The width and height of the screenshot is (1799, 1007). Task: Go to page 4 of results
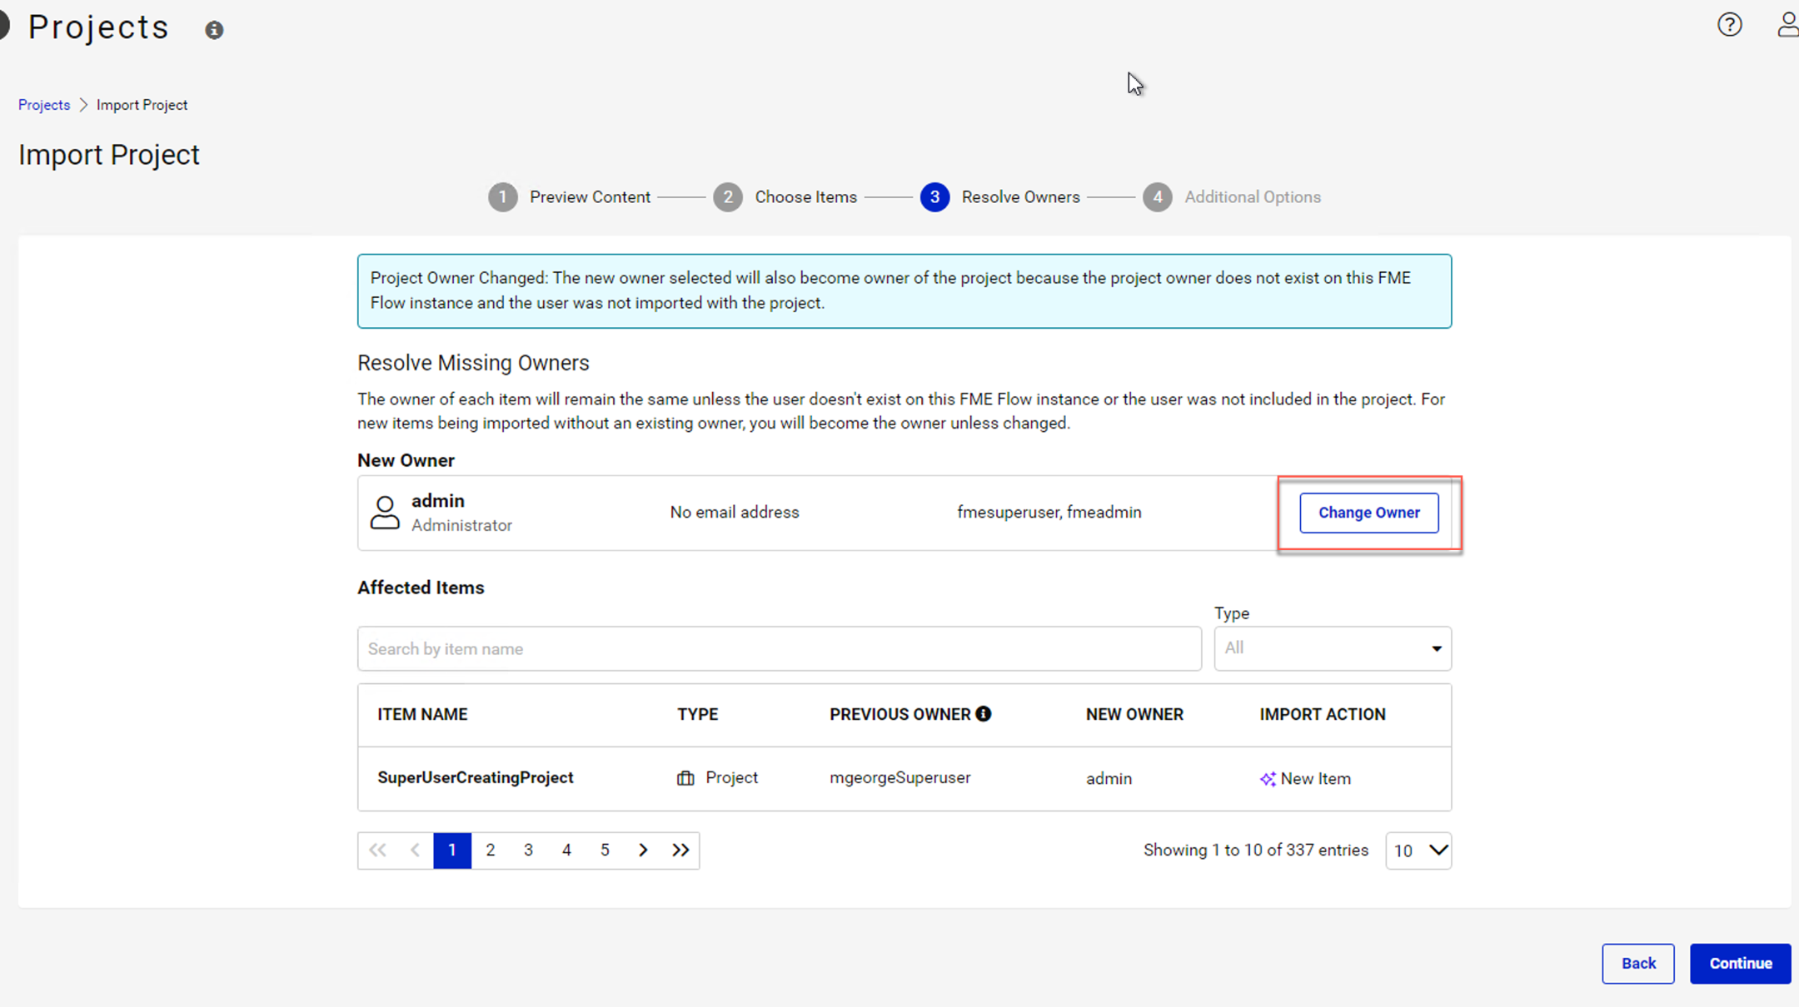click(566, 851)
